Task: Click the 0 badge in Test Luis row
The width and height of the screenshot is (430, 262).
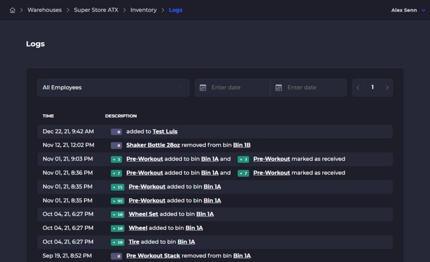Action: click(x=116, y=132)
